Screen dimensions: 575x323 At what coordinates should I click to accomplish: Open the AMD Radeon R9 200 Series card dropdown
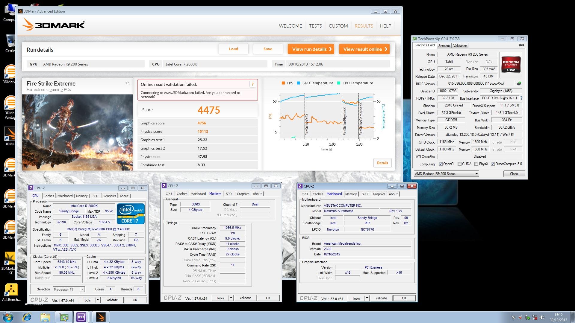pyautogui.click(x=446, y=174)
